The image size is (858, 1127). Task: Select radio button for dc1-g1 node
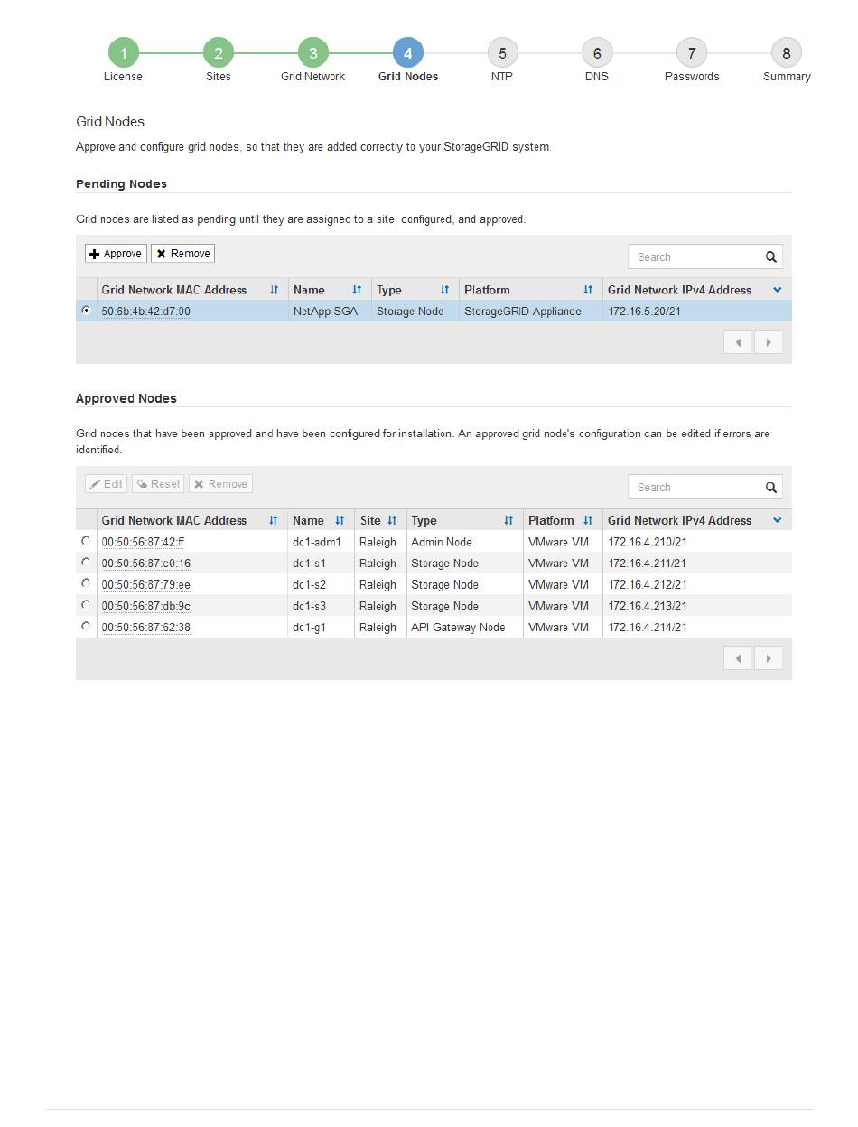[86, 626]
